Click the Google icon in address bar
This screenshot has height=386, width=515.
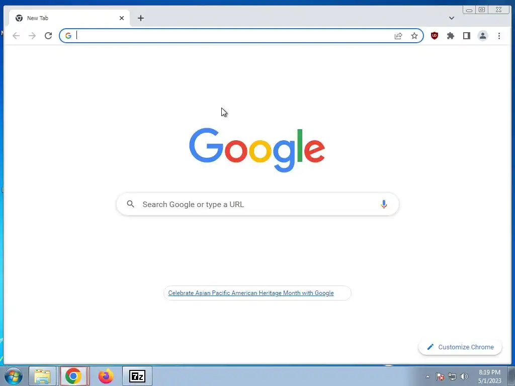[68, 36]
